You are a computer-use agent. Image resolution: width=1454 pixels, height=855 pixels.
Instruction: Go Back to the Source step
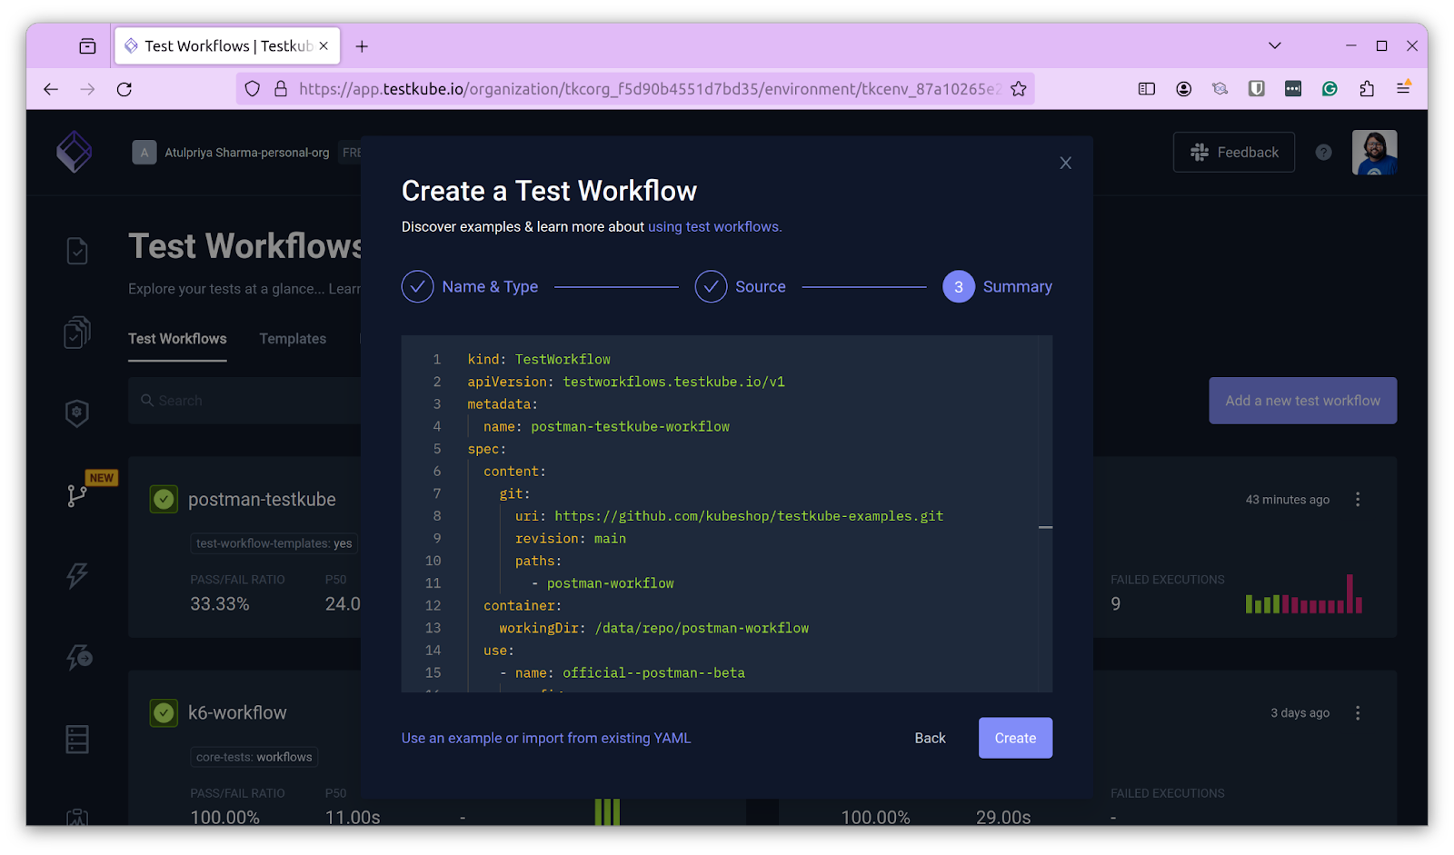(930, 738)
